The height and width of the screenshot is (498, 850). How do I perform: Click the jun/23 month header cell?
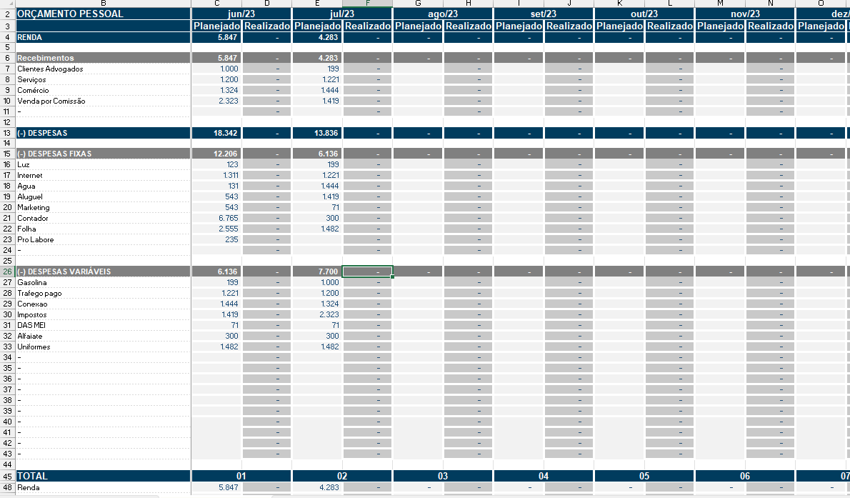(x=241, y=14)
